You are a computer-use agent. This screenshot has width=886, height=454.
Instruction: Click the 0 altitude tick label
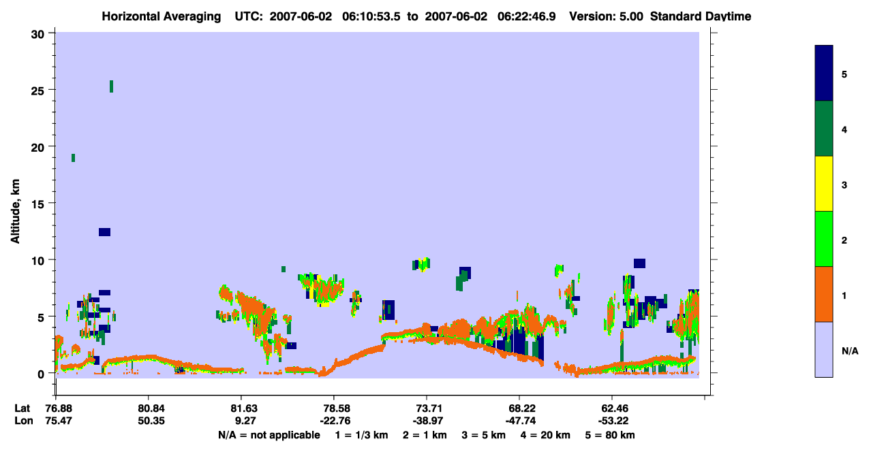(x=43, y=374)
